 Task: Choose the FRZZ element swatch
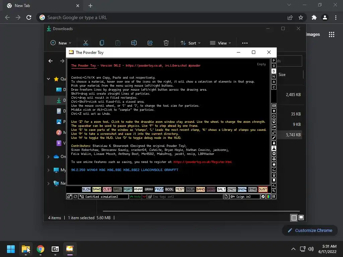tap(159, 189)
